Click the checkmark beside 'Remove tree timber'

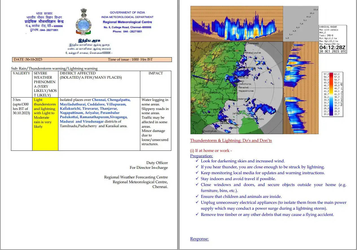tap(197, 214)
